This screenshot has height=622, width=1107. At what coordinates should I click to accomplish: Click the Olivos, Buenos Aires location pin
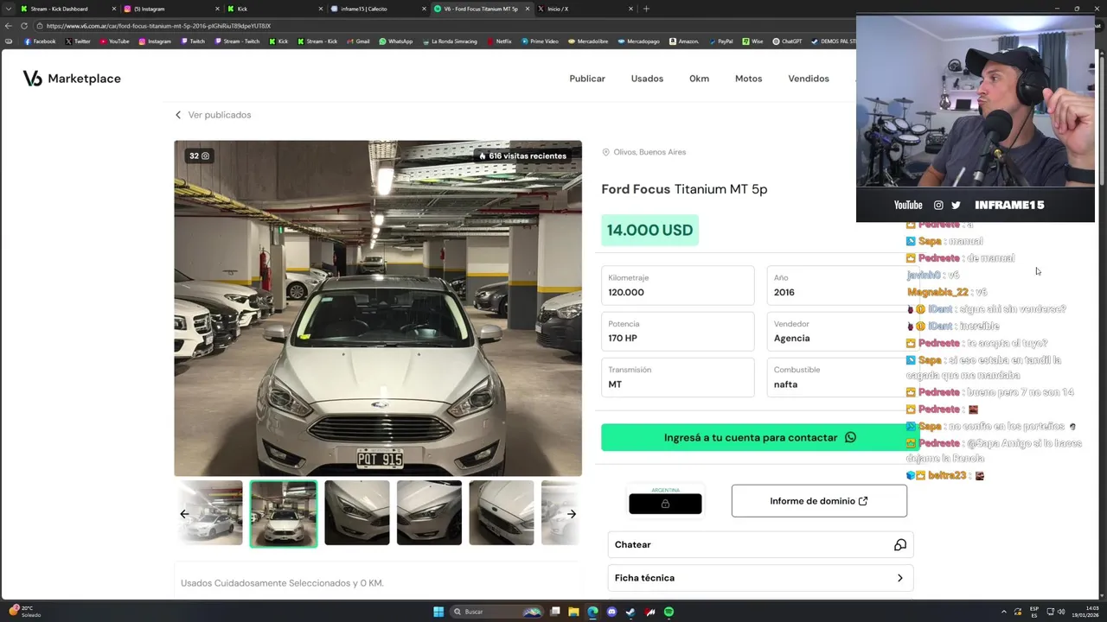606,152
